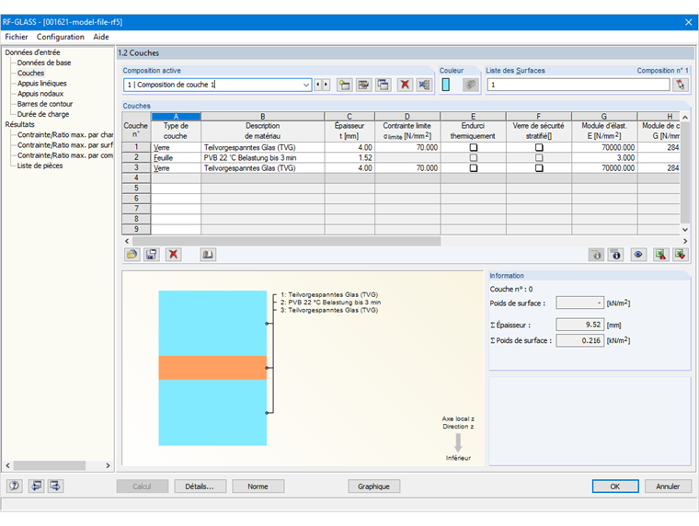Click the greyed Calcul button

click(143, 486)
